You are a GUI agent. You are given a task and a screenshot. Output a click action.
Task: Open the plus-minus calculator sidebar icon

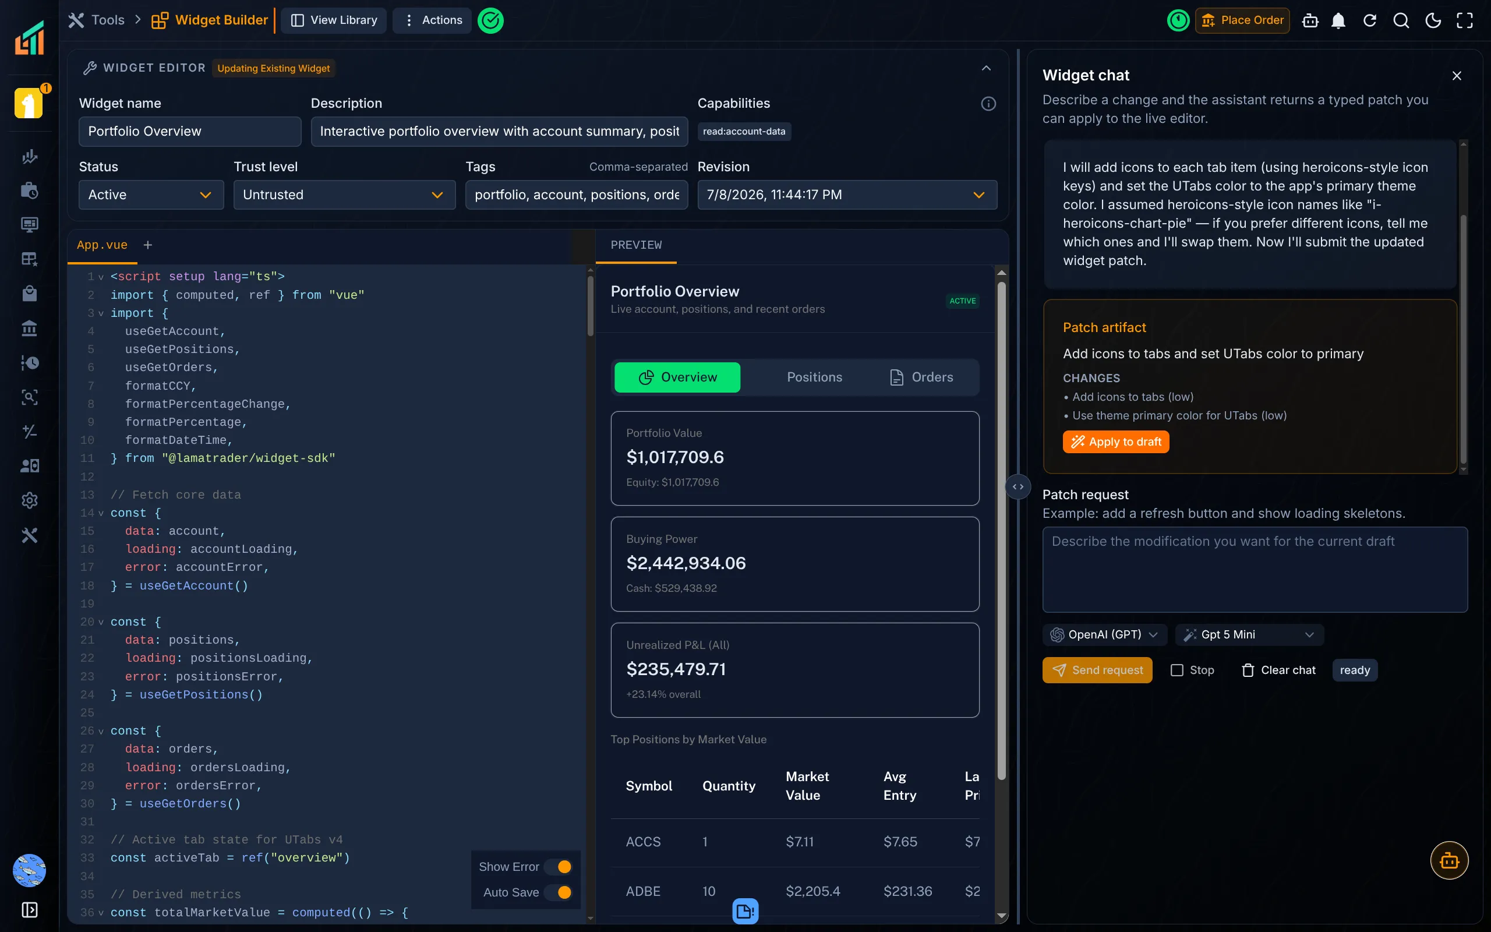coord(29,432)
